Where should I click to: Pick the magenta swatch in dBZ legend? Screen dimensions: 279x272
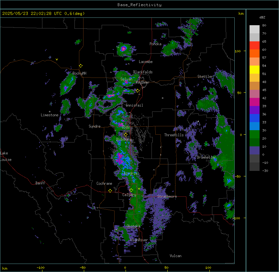(x=254, y=102)
